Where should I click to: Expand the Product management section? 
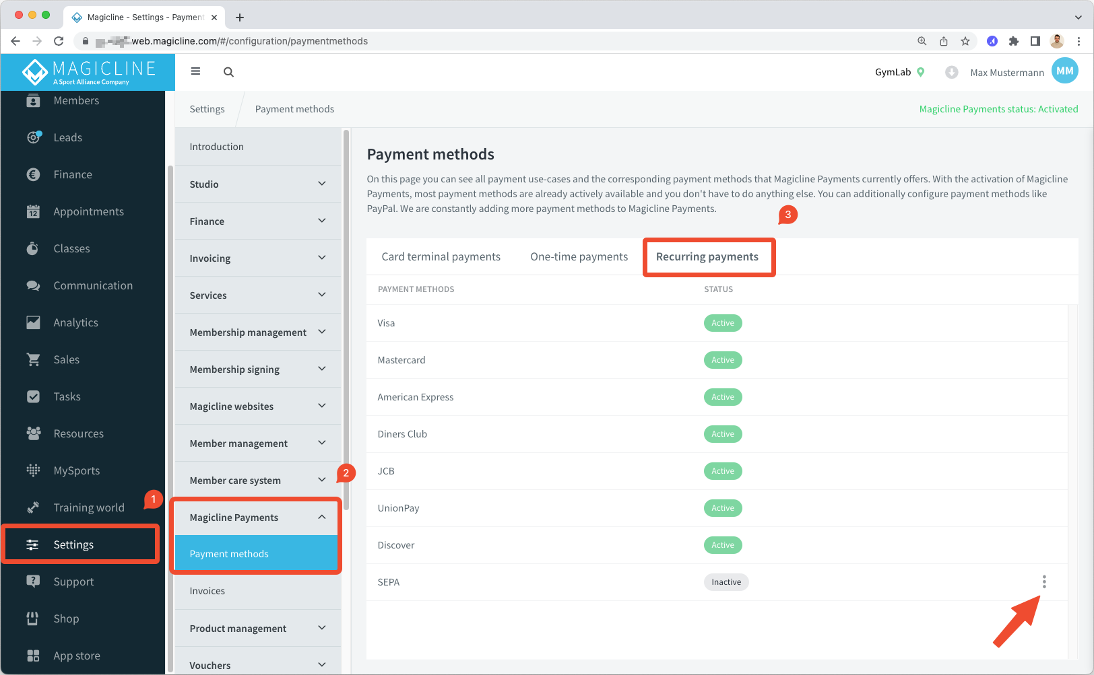pyautogui.click(x=258, y=628)
